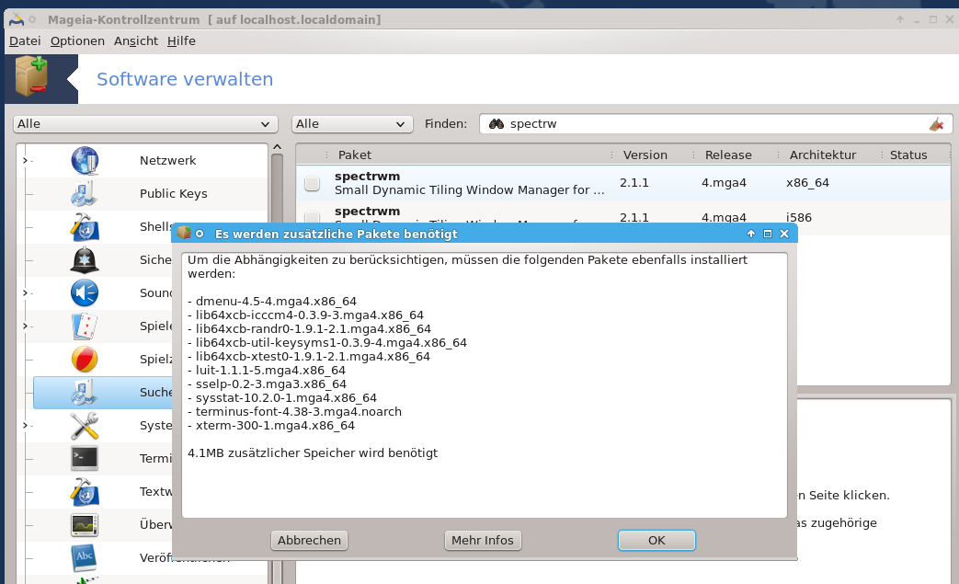Select the Sound speaker icon
The height and width of the screenshot is (584, 959).
85,292
